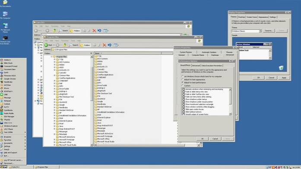301x169 pixels.
Task: Click the Start button on taskbar
Action: pos(4,167)
